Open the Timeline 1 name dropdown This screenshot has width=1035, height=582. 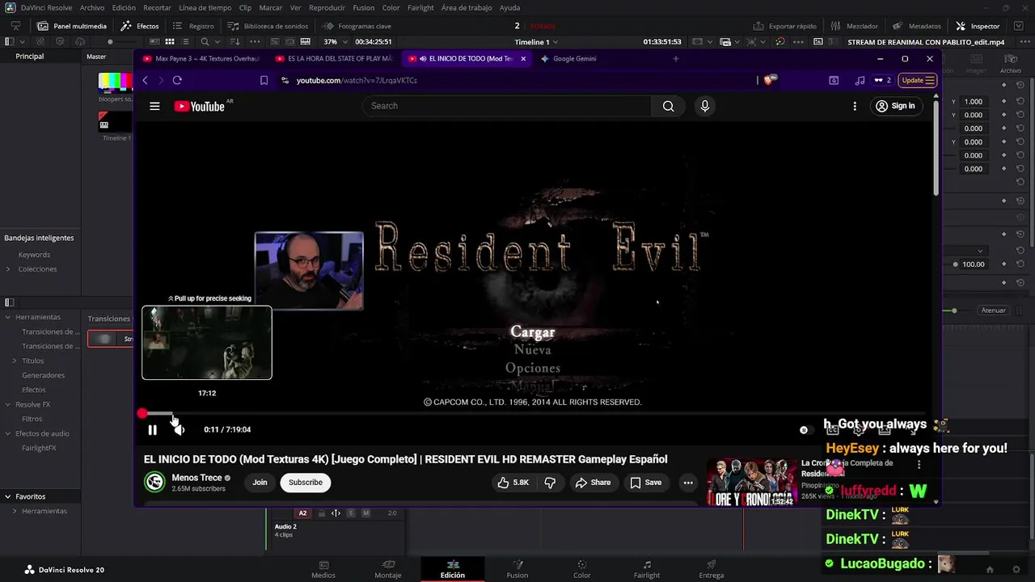coord(537,42)
